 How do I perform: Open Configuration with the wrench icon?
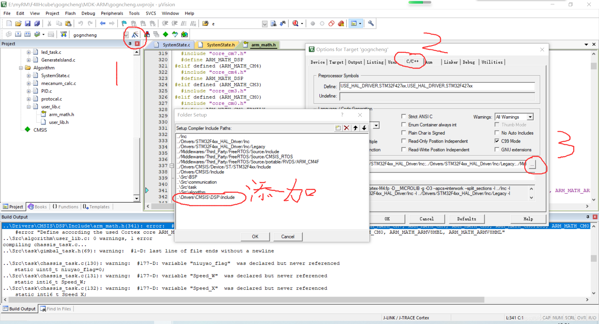371,23
